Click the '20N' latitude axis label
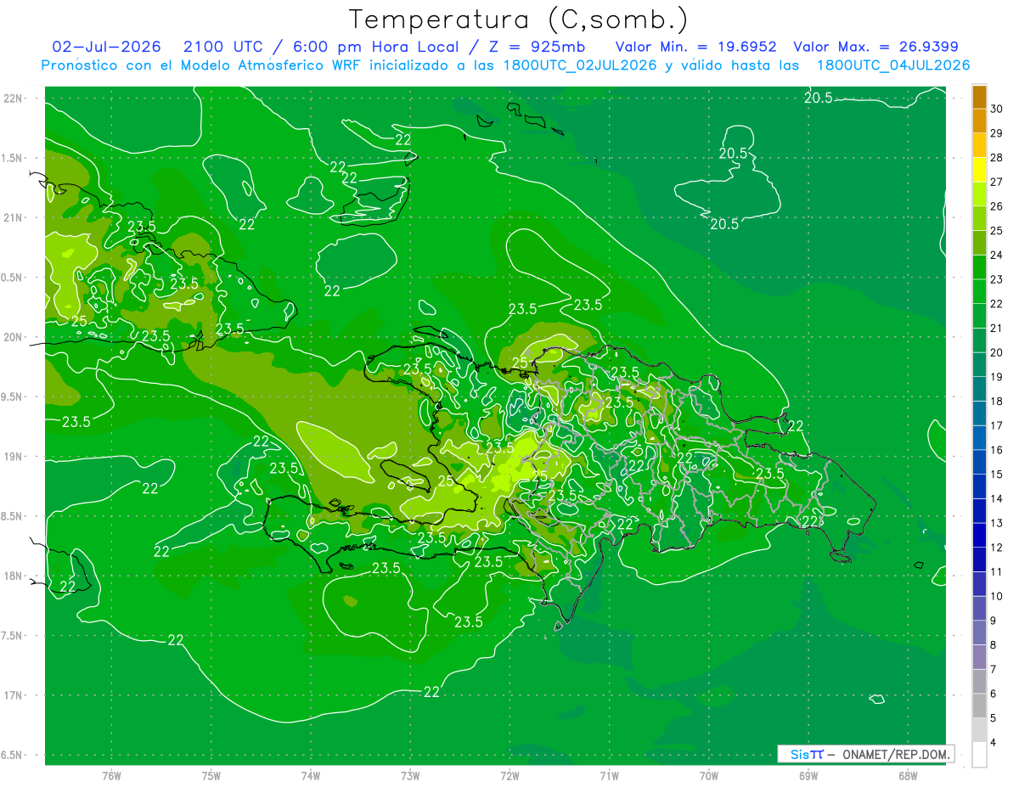1019x787 pixels. click(14, 337)
